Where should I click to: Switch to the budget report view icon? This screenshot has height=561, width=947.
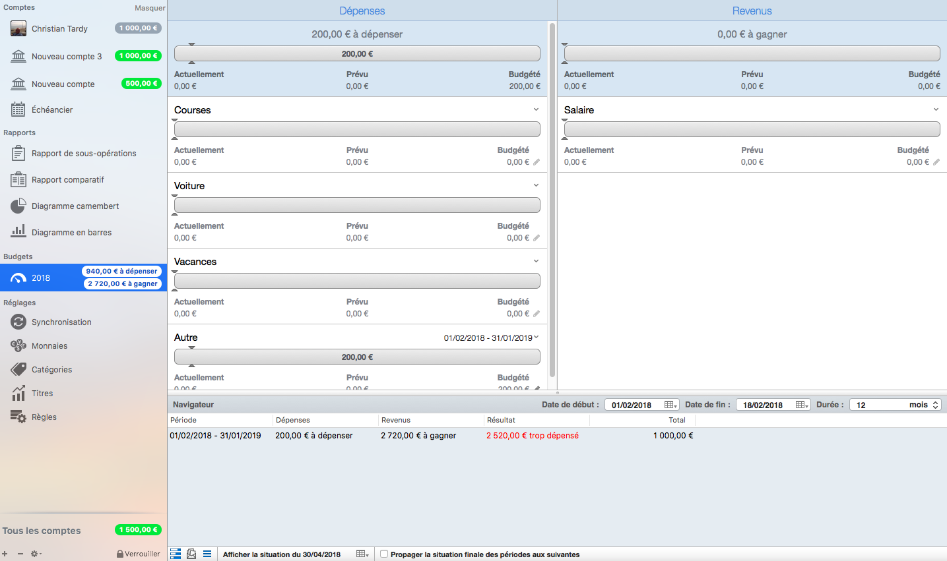click(191, 554)
